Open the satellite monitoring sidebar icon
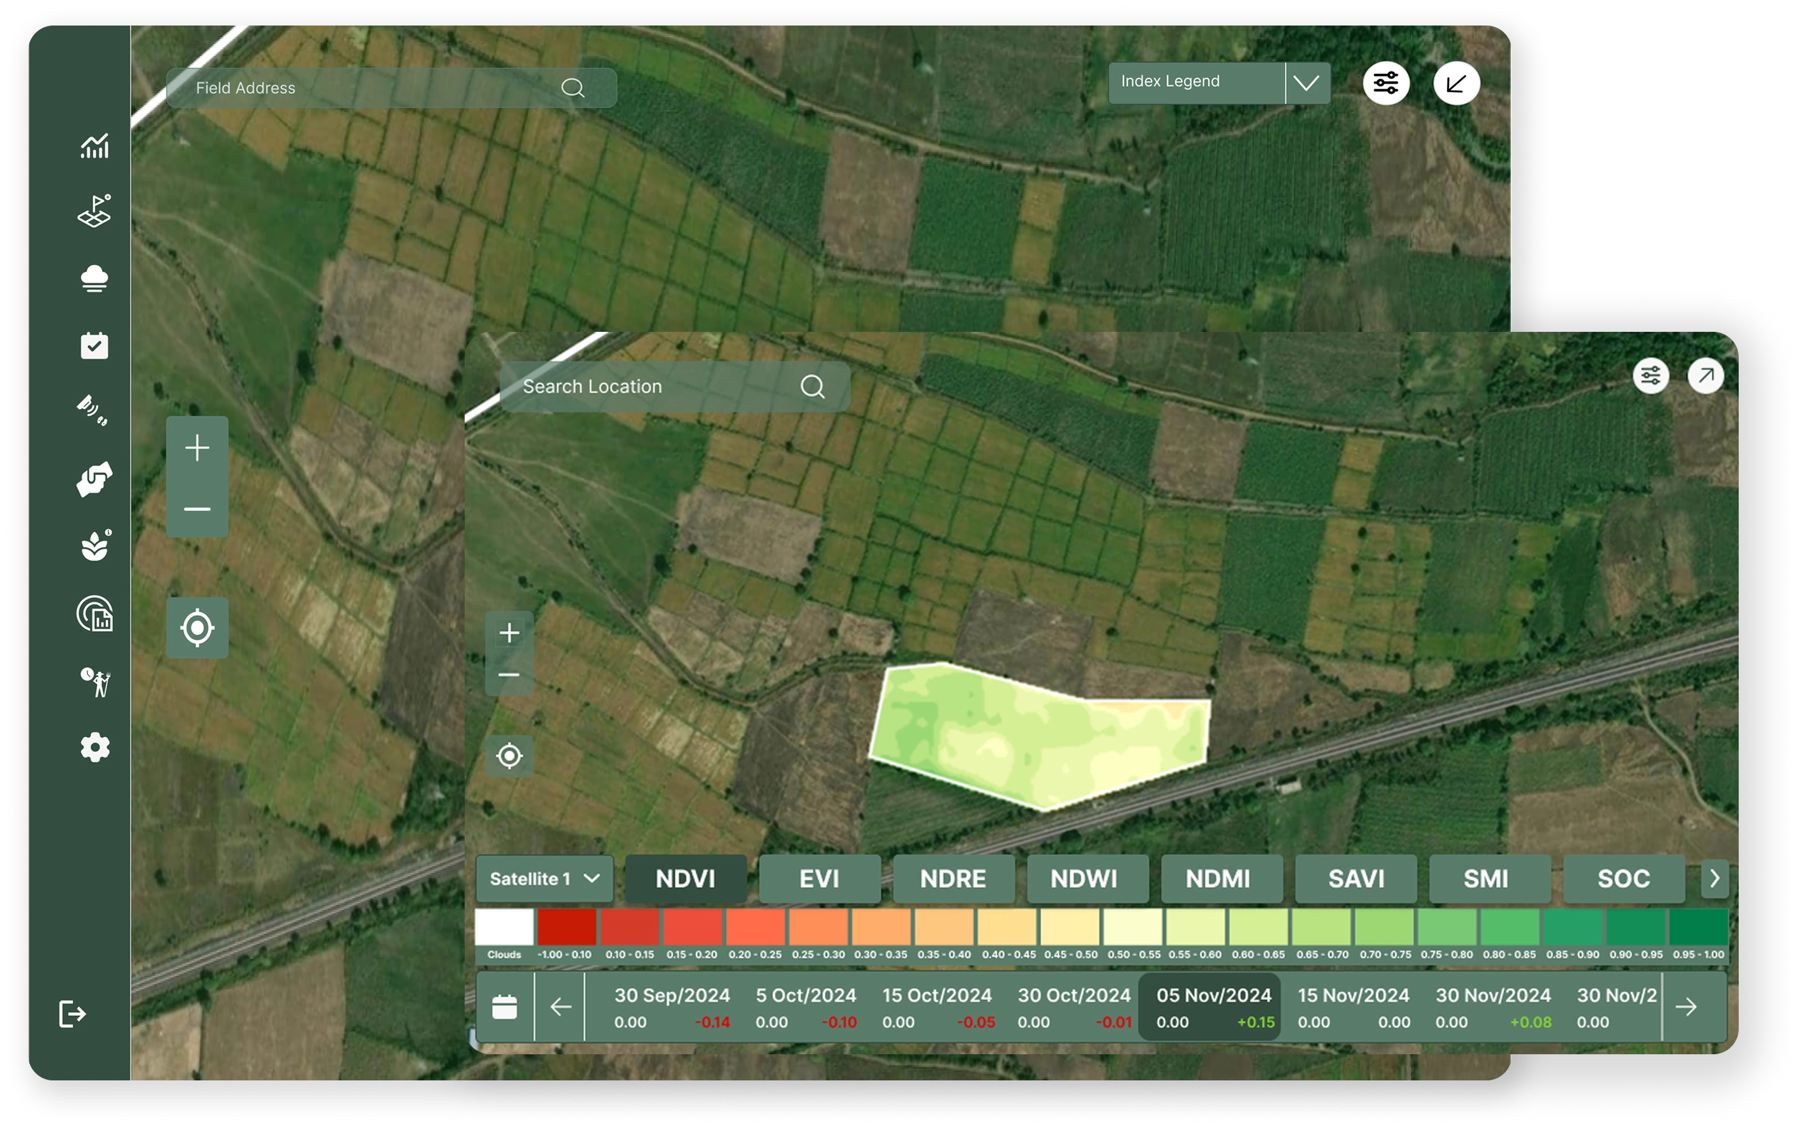Image resolution: width=1800 pixels, height=1127 pixels. (x=93, y=410)
